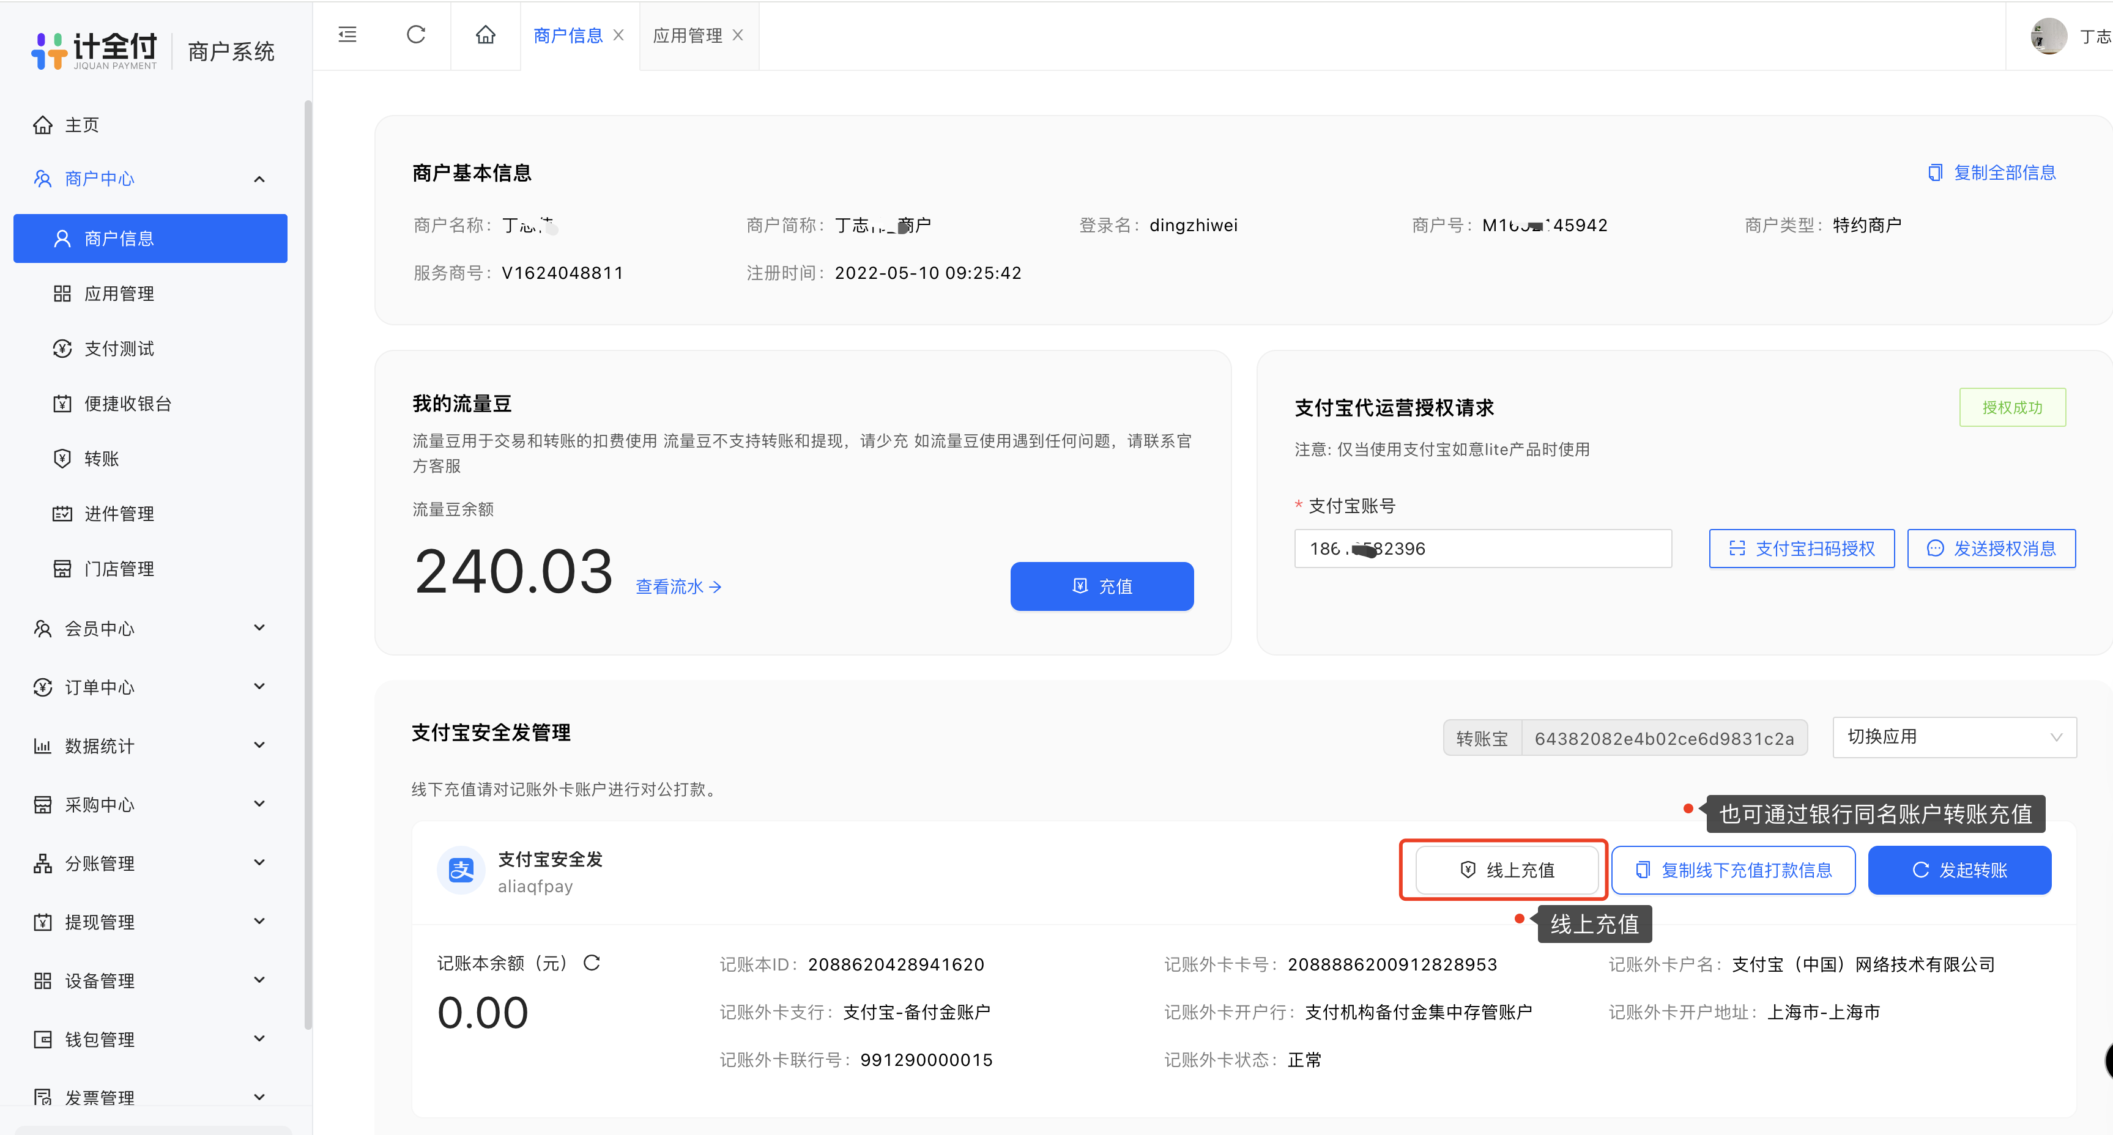Open 门店管理 in the sidebar
The image size is (2113, 1135).
point(151,568)
